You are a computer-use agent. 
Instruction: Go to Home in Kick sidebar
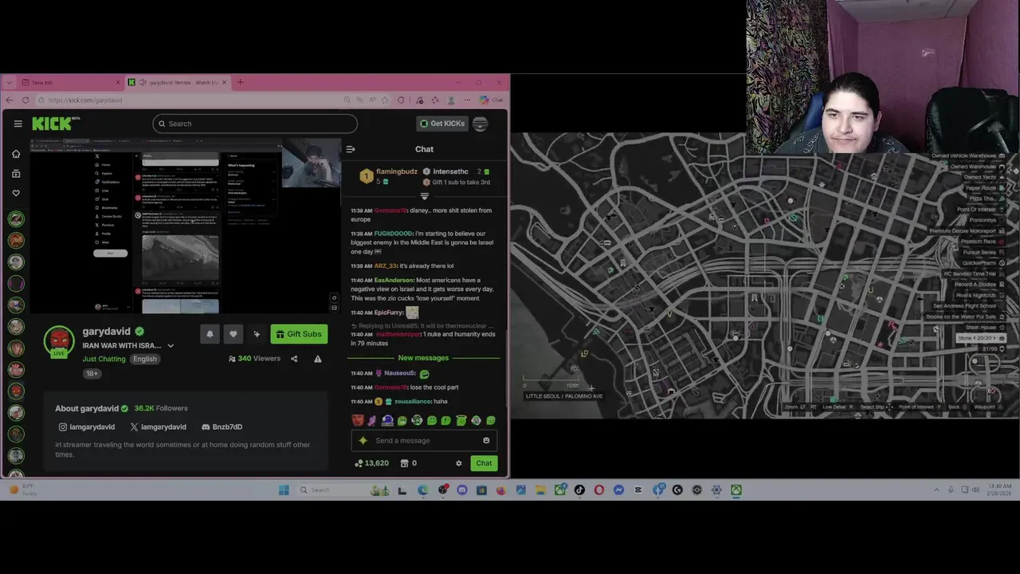click(x=16, y=154)
